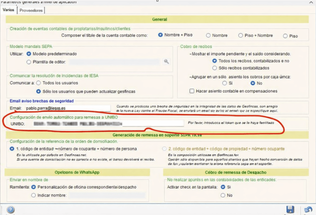Screen dimensions: 316x215
Task: Switch to the Proveedores tab
Action: (x=31, y=10)
